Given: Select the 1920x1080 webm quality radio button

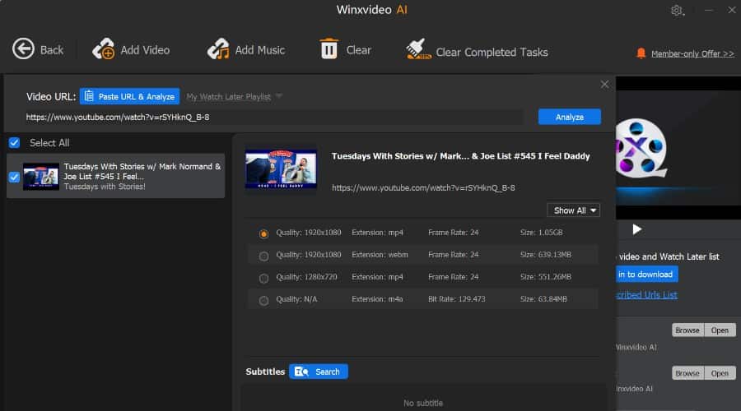Looking at the screenshot, I should (x=263, y=256).
